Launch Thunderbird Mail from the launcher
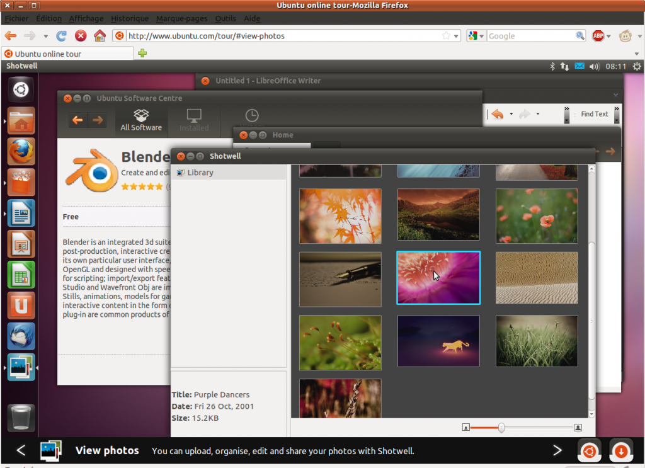 (21, 336)
